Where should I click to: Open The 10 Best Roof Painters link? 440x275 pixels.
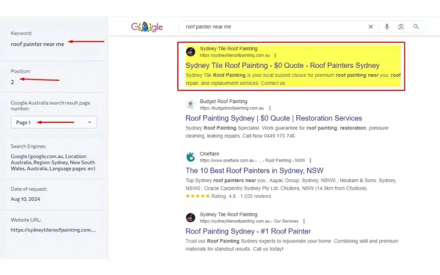coord(254,170)
